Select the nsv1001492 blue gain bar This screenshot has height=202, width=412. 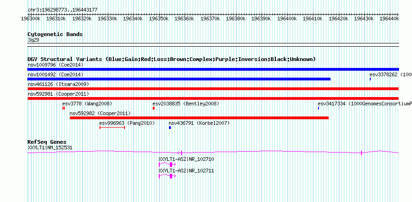coord(179,79)
